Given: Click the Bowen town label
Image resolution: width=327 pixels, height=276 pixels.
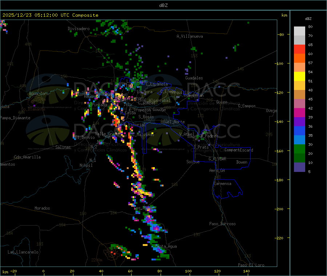Looking at the screenshot, I should pos(242,162).
